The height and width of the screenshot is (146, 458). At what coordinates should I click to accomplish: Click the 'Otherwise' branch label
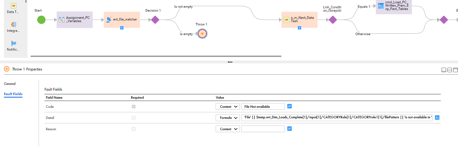click(x=363, y=34)
